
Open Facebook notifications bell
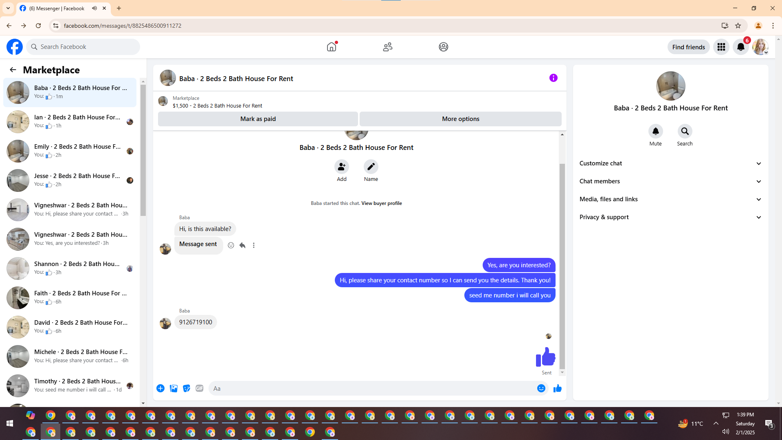740,47
